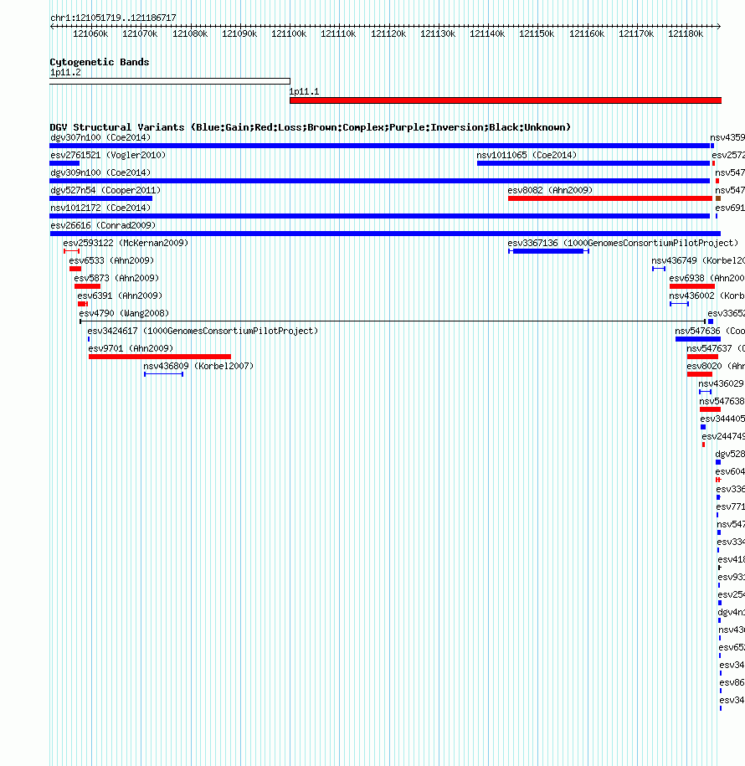The height and width of the screenshot is (766, 745).
Task: Click the esv6533 (Ahn2009) variant label
Action: click(x=111, y=261)
